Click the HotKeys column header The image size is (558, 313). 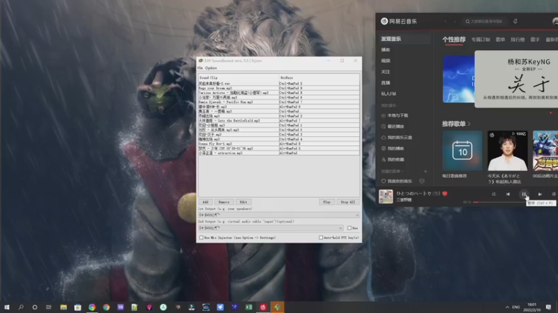(x=319, y=78)
